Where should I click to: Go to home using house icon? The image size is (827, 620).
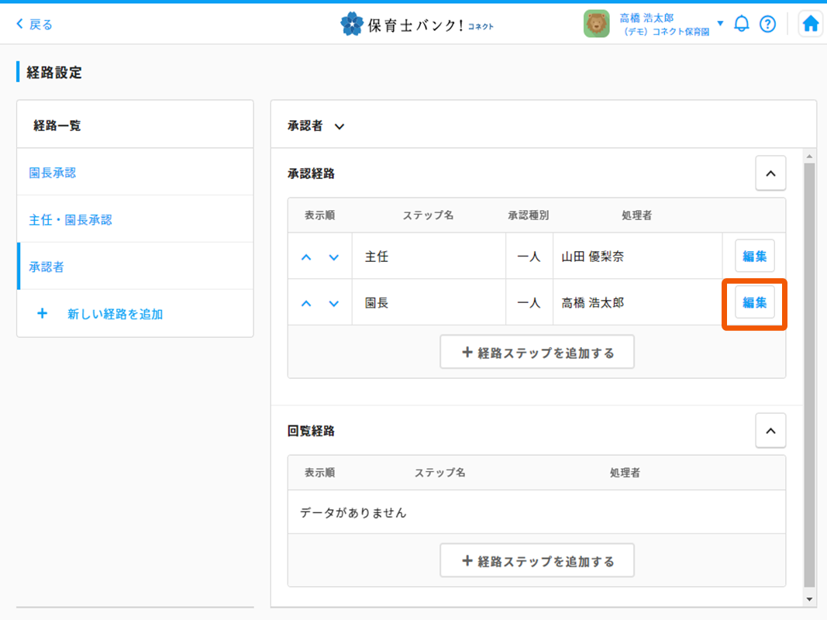point(810,24)
